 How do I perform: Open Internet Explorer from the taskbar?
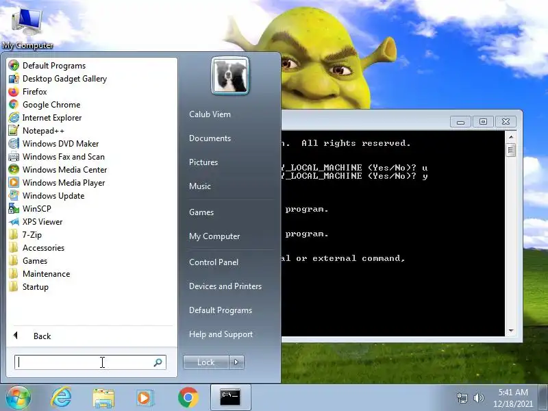[61, 398]
